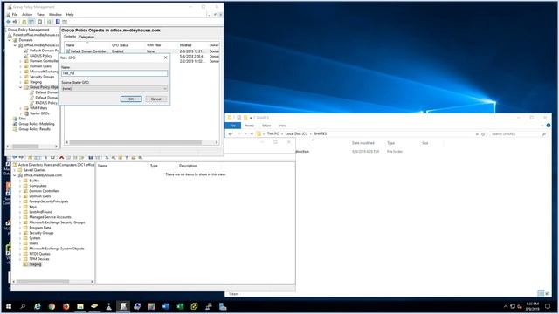The height and width of the screenshot is (314, 559).
Task: Click OK in the New GPO dialog
Action: coord(131,99)
